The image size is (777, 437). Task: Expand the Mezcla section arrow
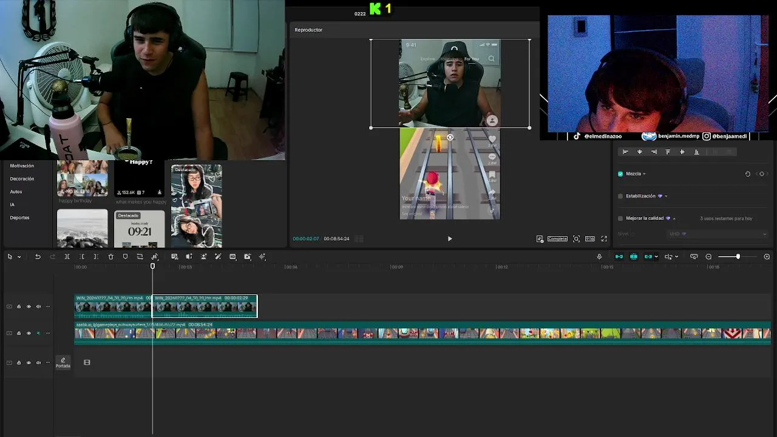point(644,174)
